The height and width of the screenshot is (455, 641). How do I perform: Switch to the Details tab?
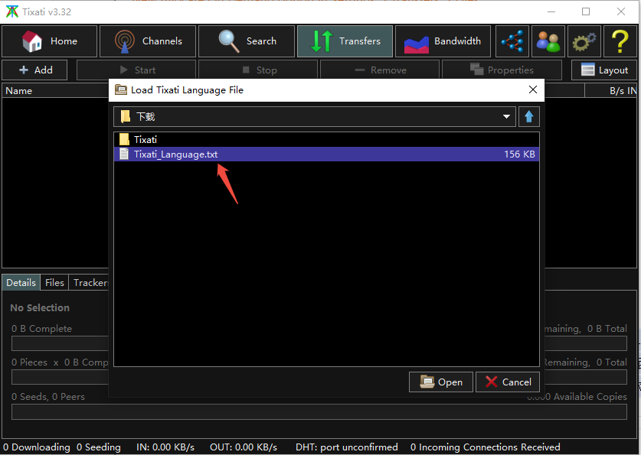21,282
